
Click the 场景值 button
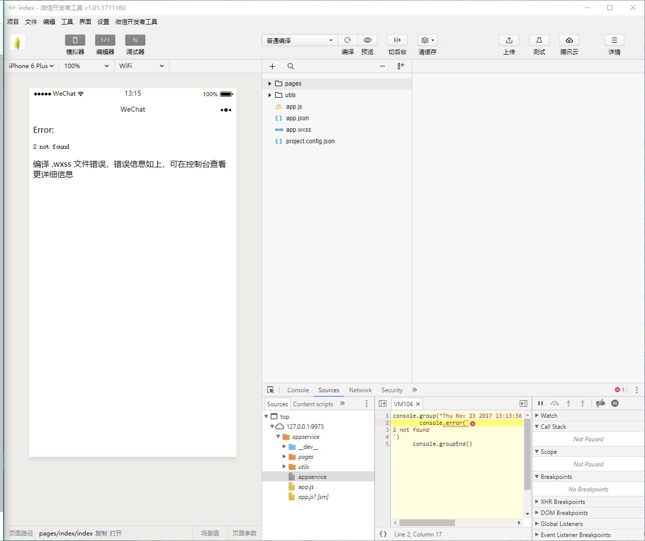coord(210,533)
